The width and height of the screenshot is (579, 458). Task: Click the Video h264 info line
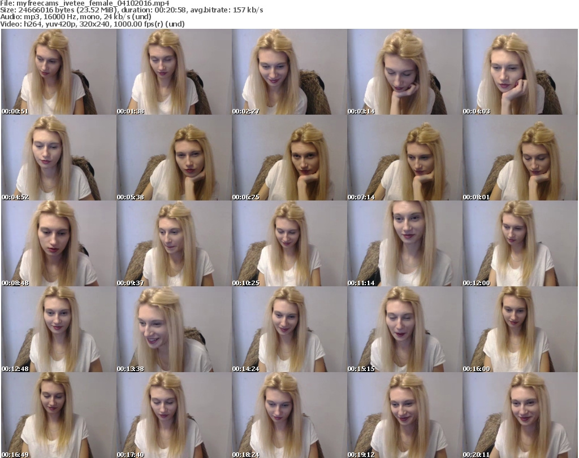click(x=92, y=24)
